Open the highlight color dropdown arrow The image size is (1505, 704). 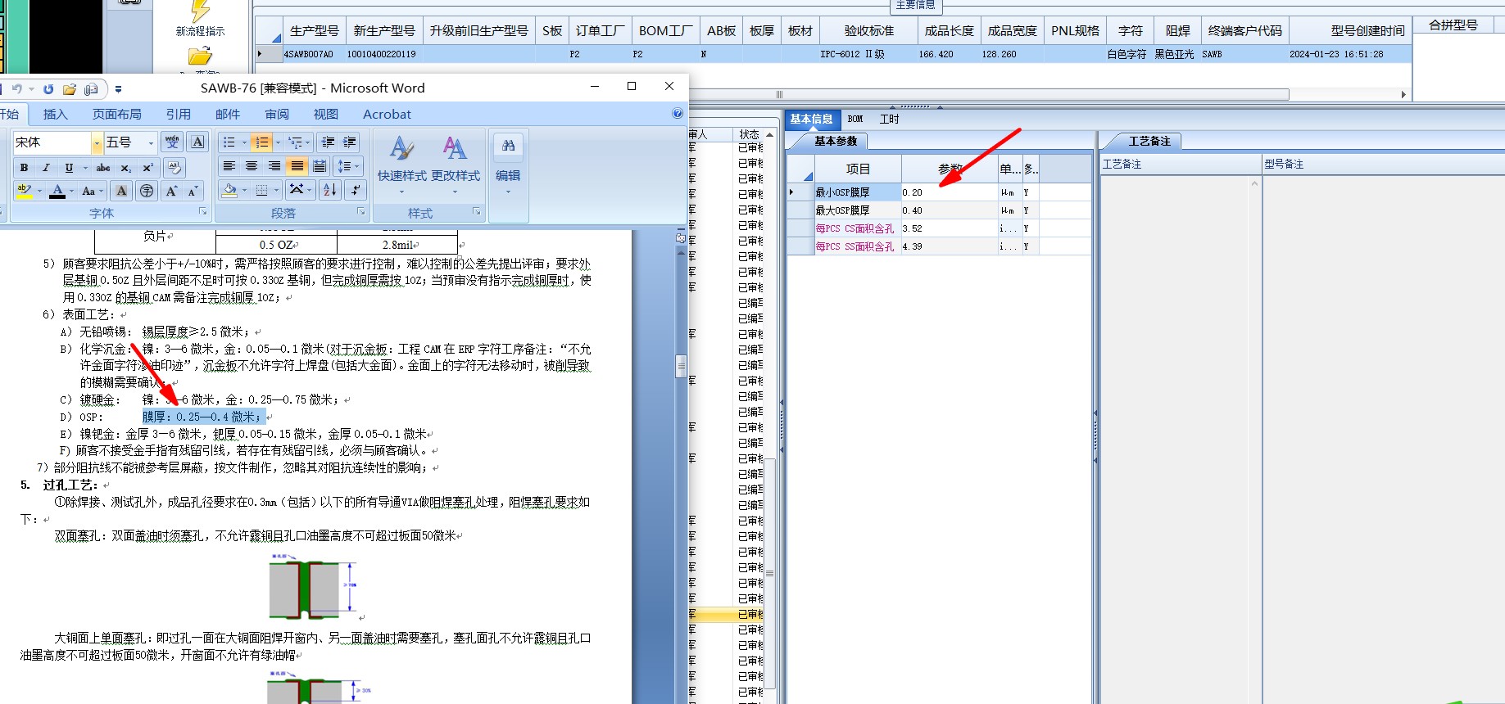[39, 191]
